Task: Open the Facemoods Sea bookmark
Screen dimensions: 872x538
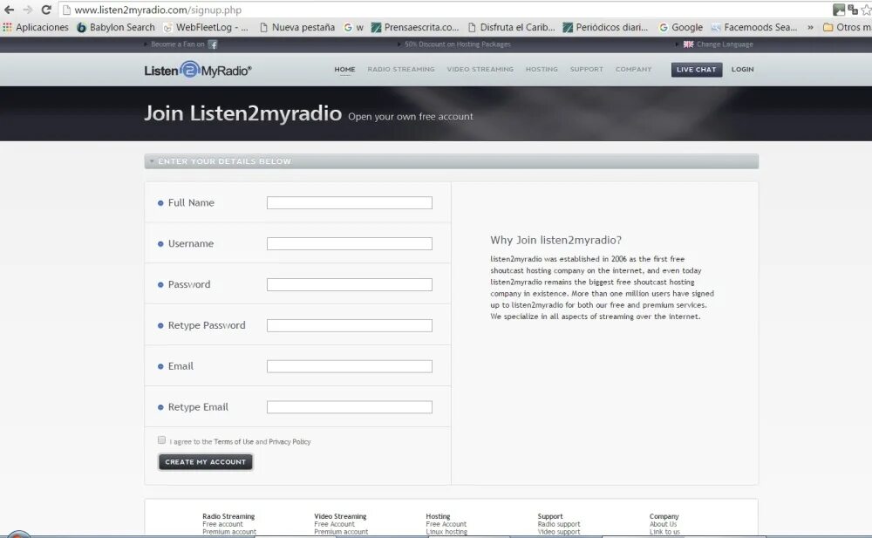Action: pos(754,27)
